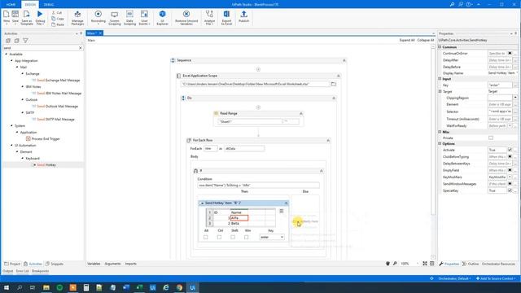Image resolution: width=521 pixels, height=293 pixels.
Task: Collapse the Sequence activity
Action: click(x=344, y=60)
